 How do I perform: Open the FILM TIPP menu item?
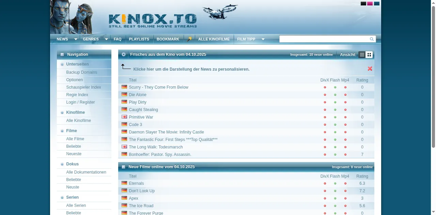[246, 39]
